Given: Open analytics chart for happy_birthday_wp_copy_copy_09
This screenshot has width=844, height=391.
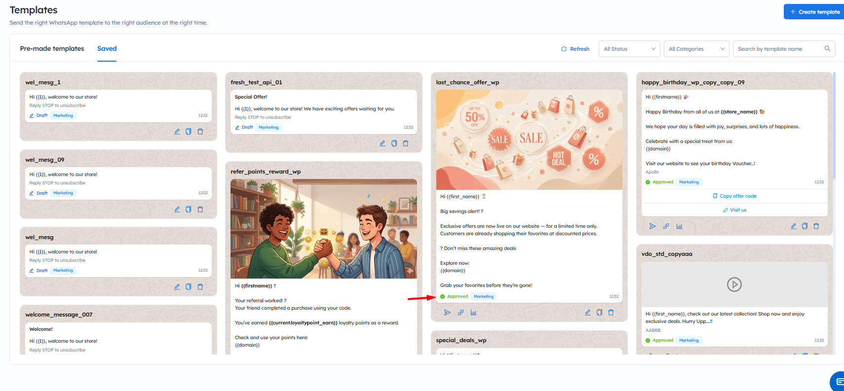Looking at the screenshot, I should pos(679,226).
